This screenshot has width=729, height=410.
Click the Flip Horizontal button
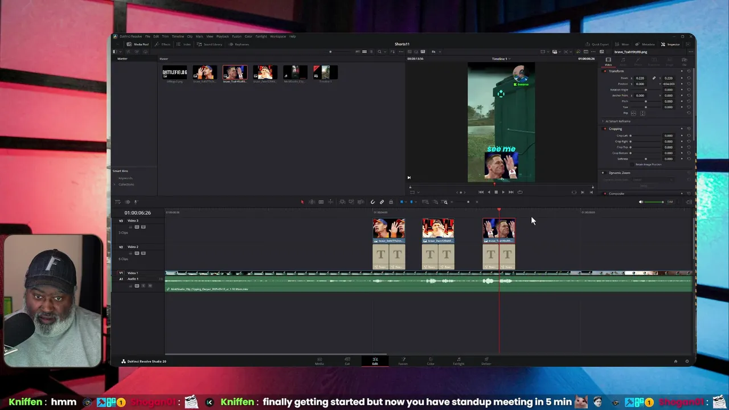(633, 113)
